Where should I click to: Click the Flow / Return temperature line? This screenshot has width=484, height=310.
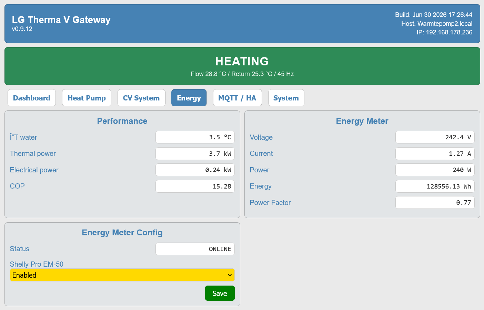[x=242, y=74]
